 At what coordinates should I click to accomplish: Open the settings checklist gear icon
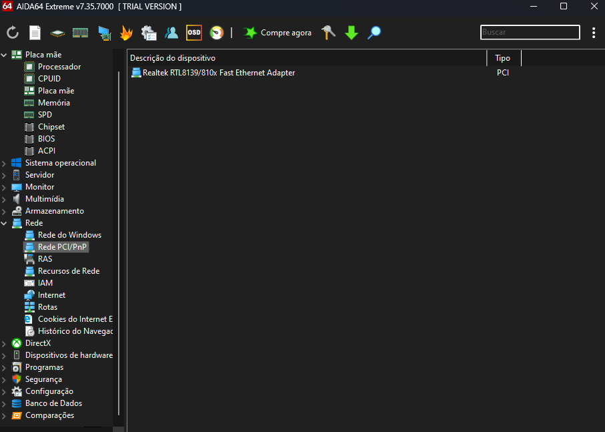[149, 33]
